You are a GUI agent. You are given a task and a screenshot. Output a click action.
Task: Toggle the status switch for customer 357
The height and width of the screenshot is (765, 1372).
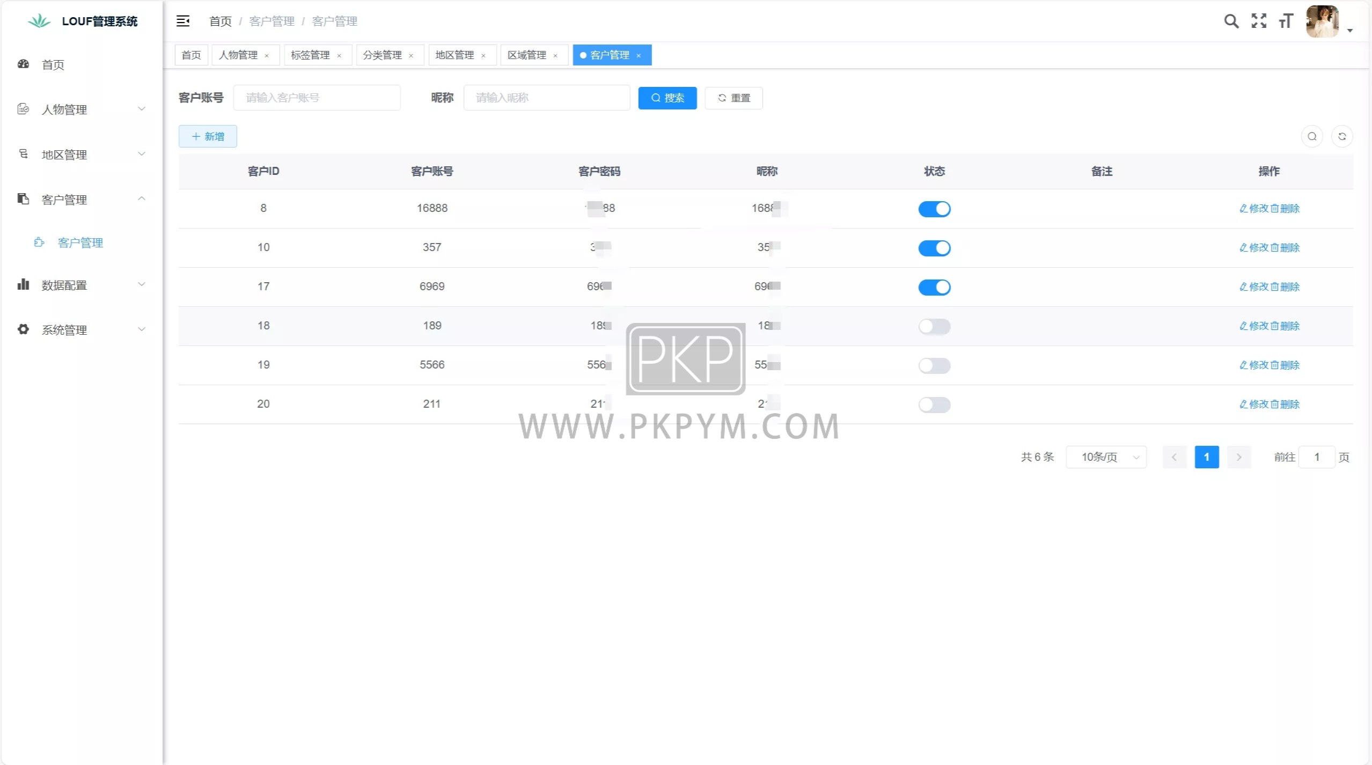coord(934,248)
